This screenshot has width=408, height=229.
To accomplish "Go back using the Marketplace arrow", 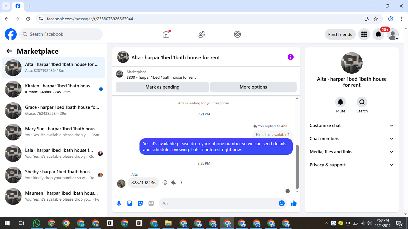I will pos(9,51).
